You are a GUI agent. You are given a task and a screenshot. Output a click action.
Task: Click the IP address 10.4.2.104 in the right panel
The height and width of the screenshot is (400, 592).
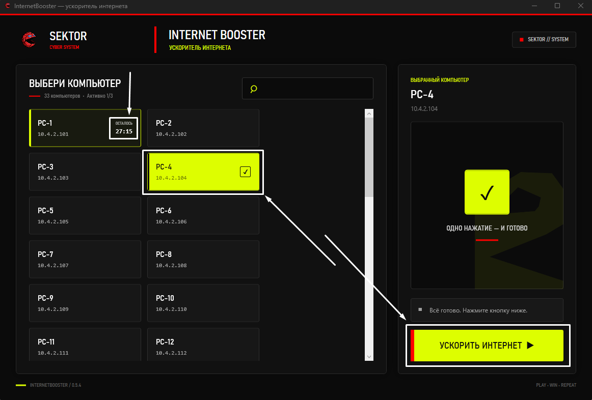[x=424, y=109]
